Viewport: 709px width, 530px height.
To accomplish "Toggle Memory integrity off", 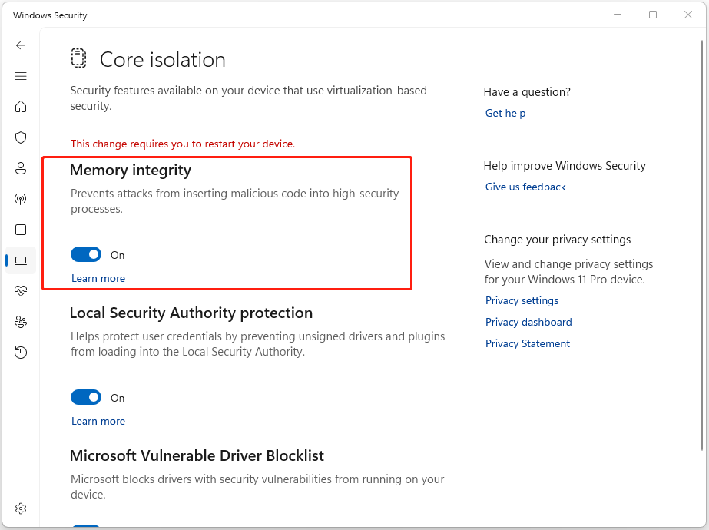I will [86, 254].
